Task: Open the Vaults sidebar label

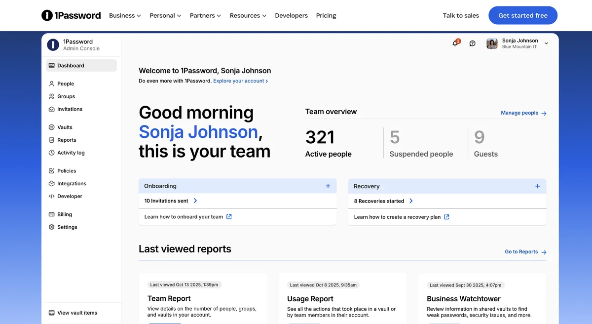Action: [x=65, y=127]
